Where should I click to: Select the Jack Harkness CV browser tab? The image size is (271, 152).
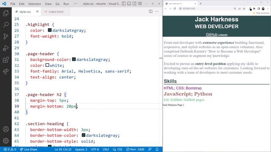181,4
